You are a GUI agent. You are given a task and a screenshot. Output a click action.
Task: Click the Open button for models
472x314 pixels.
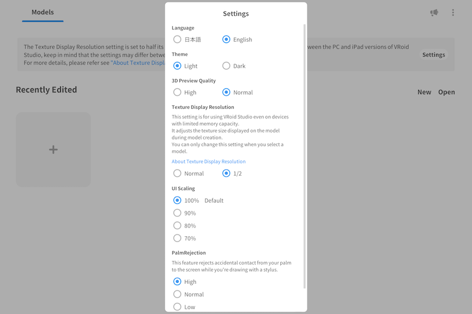tap(447, 92)
